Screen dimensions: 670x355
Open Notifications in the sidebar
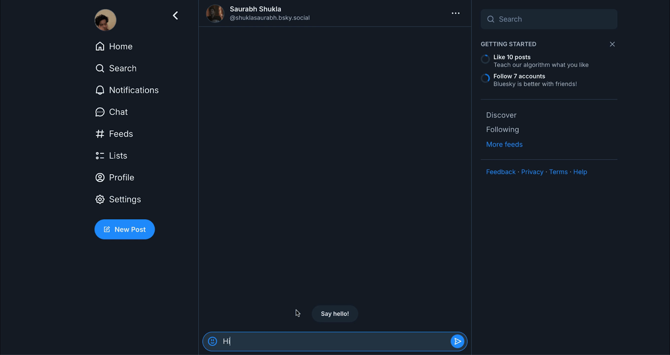tap(134, 90)
